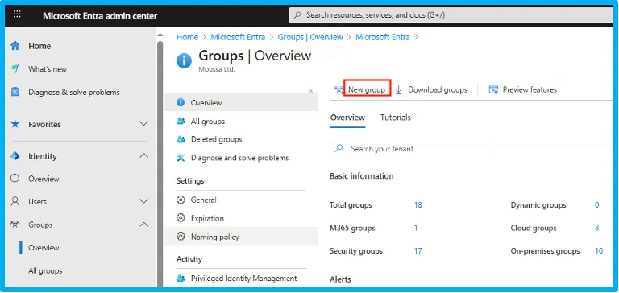Click the blue info icon beside Groups title

184,60
